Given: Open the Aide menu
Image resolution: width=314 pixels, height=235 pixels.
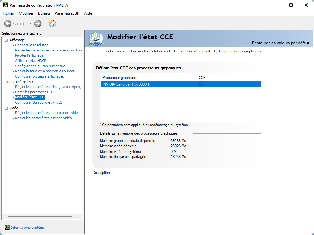Looking at the screenshot, I should coord(88,13).
